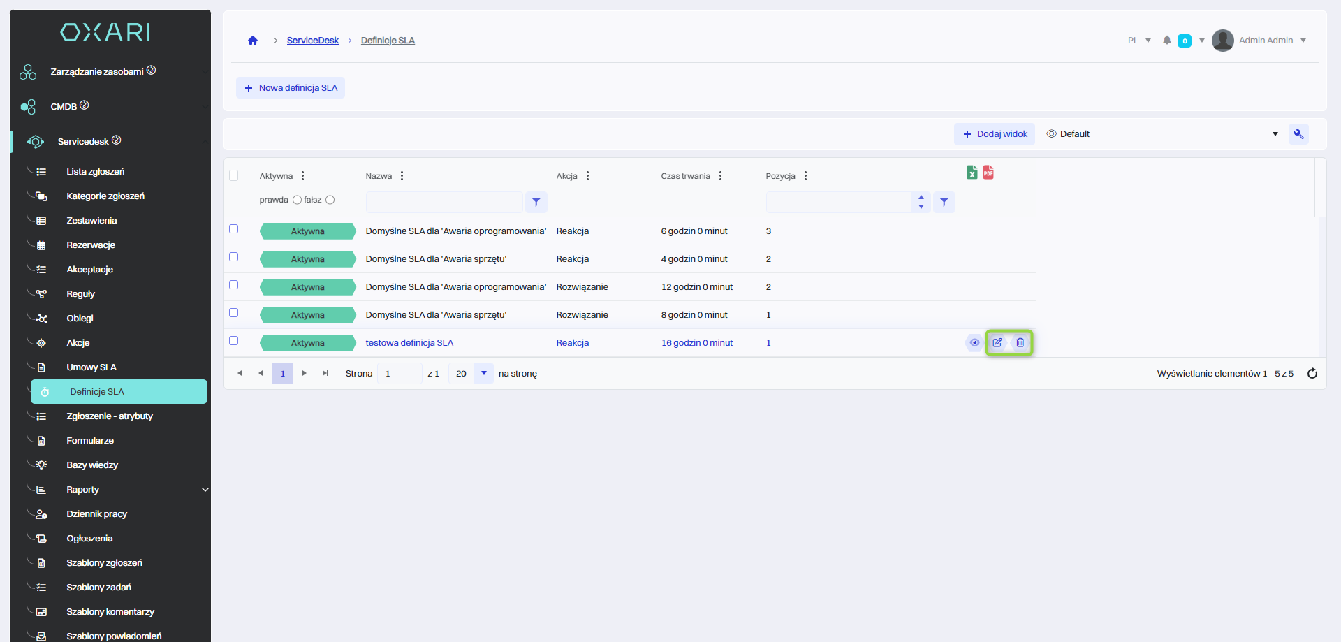Delete the testowa definicja SLA entry
The image size is (1341, 642).
[x=1020, y=343]
